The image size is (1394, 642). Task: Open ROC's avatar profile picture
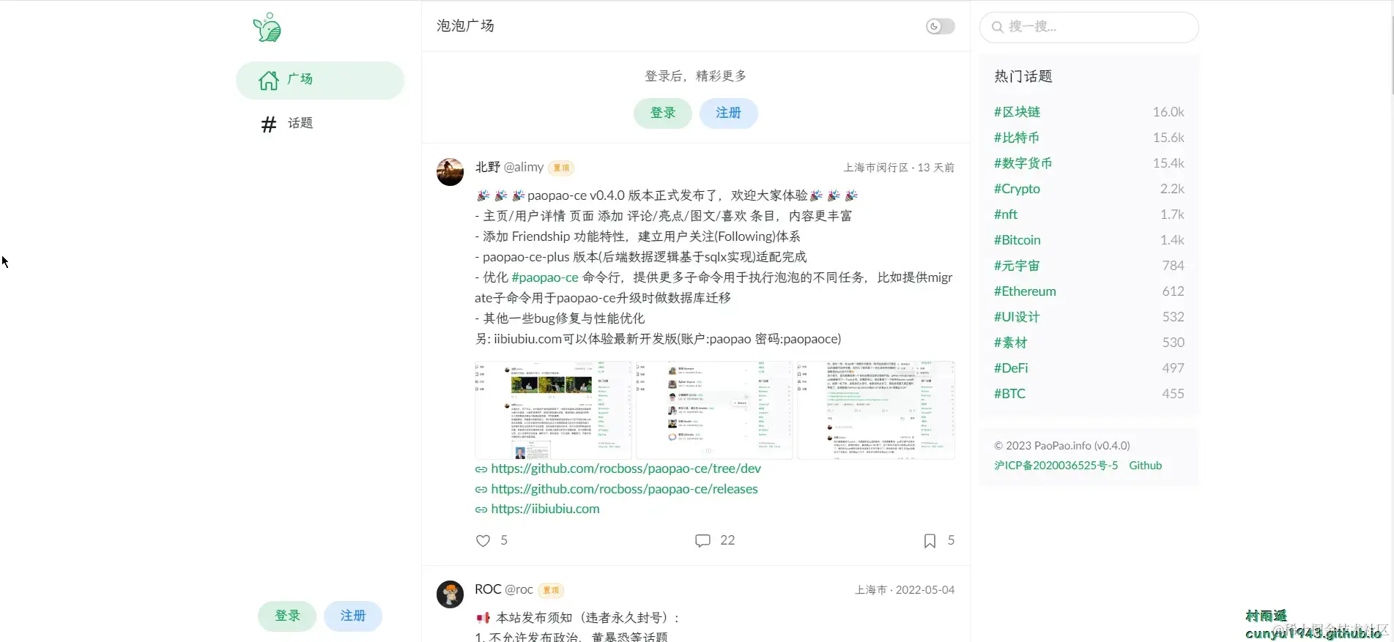click(451, 594)
